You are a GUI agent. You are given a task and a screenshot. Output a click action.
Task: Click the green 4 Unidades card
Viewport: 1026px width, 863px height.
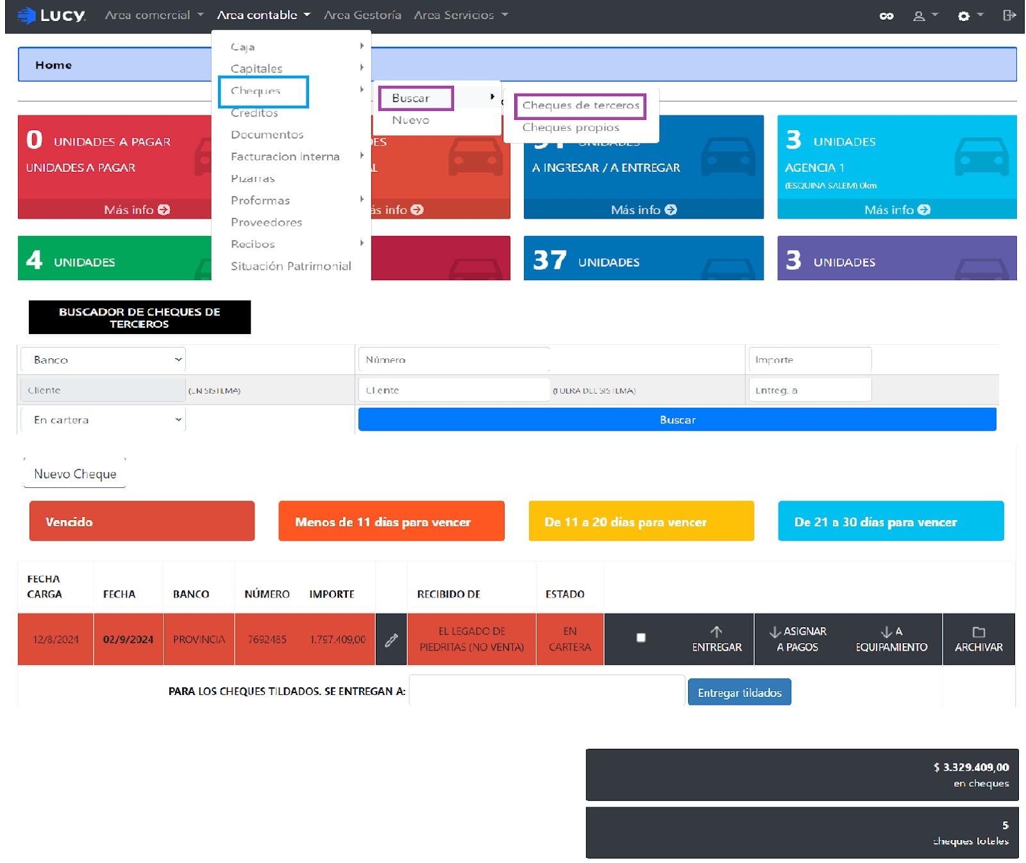tap(114, 258)
